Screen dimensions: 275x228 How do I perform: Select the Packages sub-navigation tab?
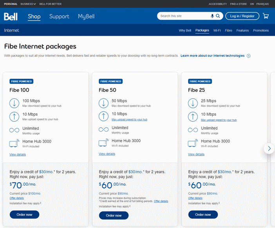pos(202,30)
